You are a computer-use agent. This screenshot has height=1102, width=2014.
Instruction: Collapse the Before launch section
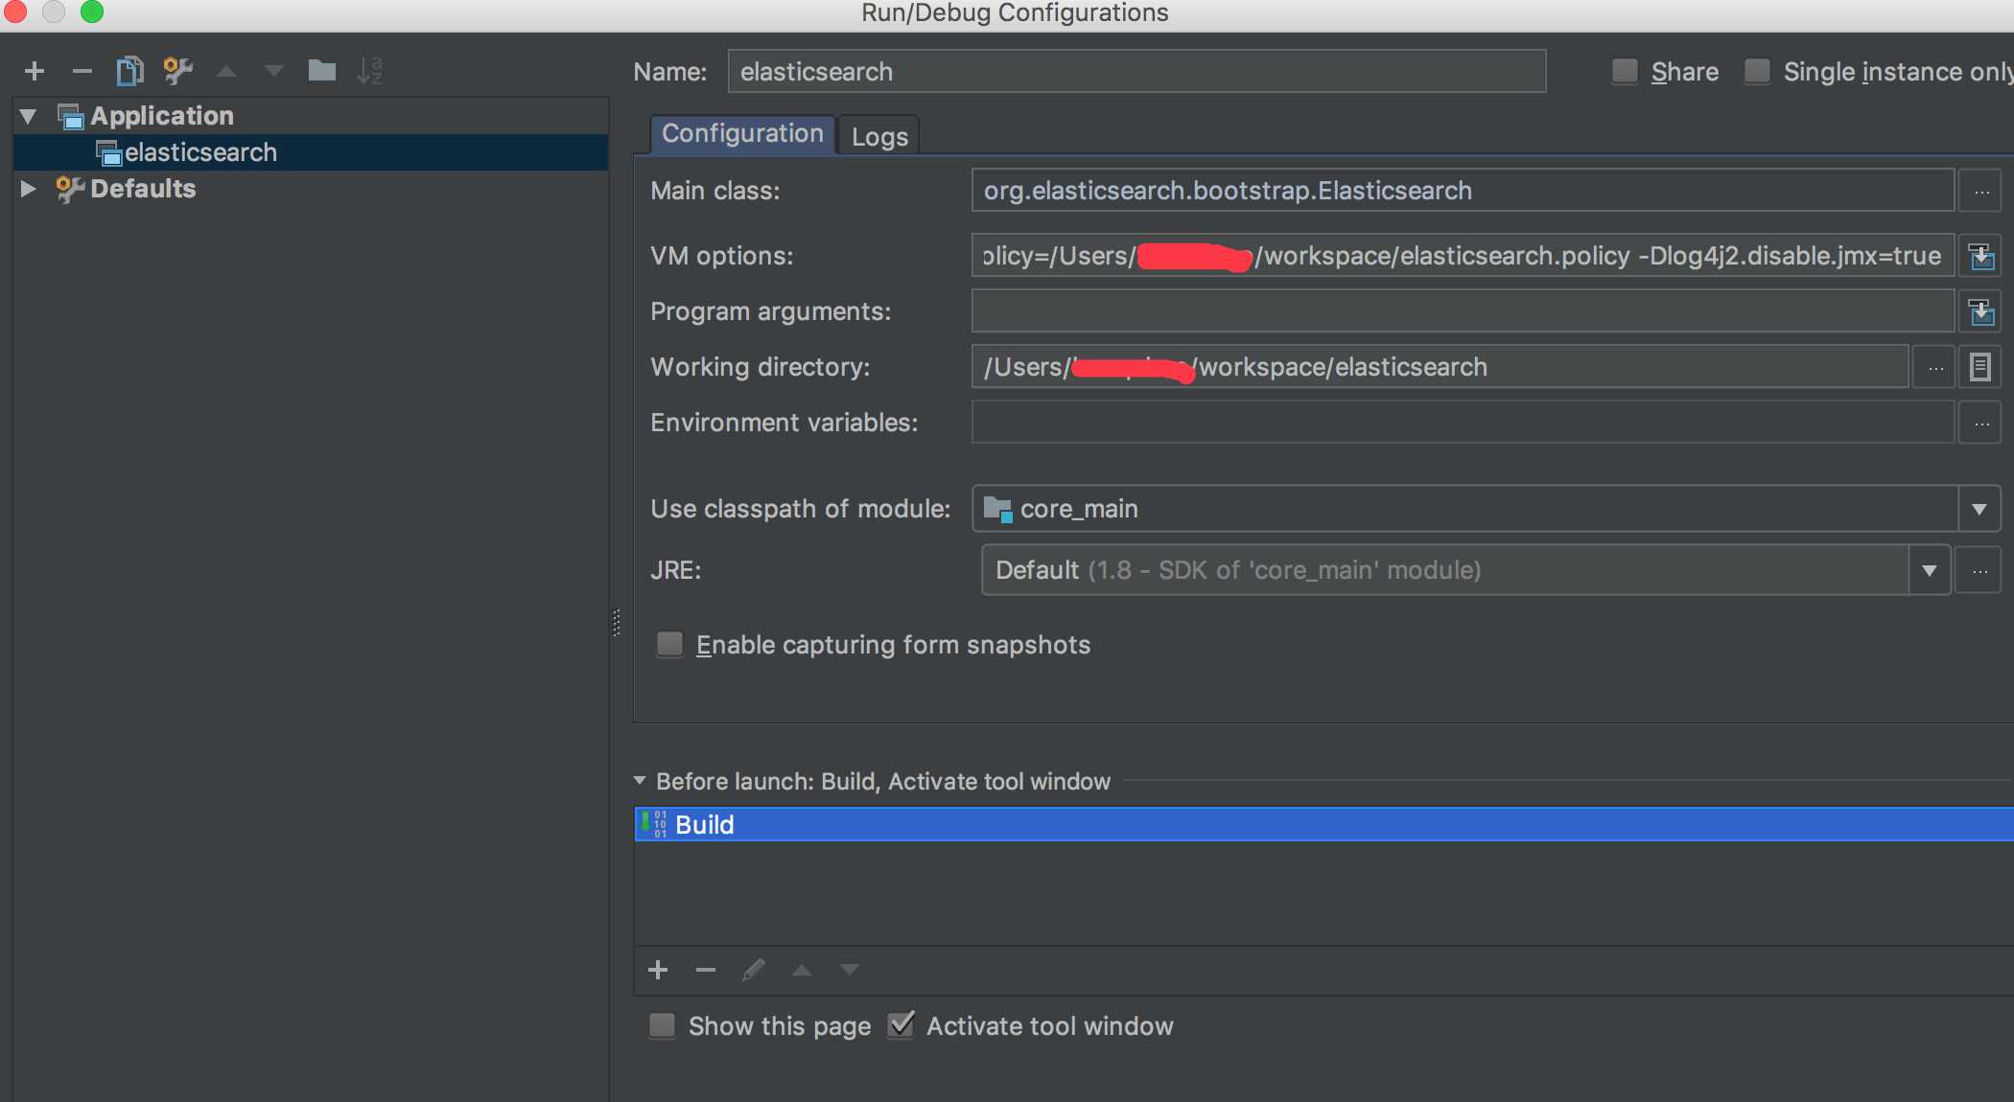point(640,781)
